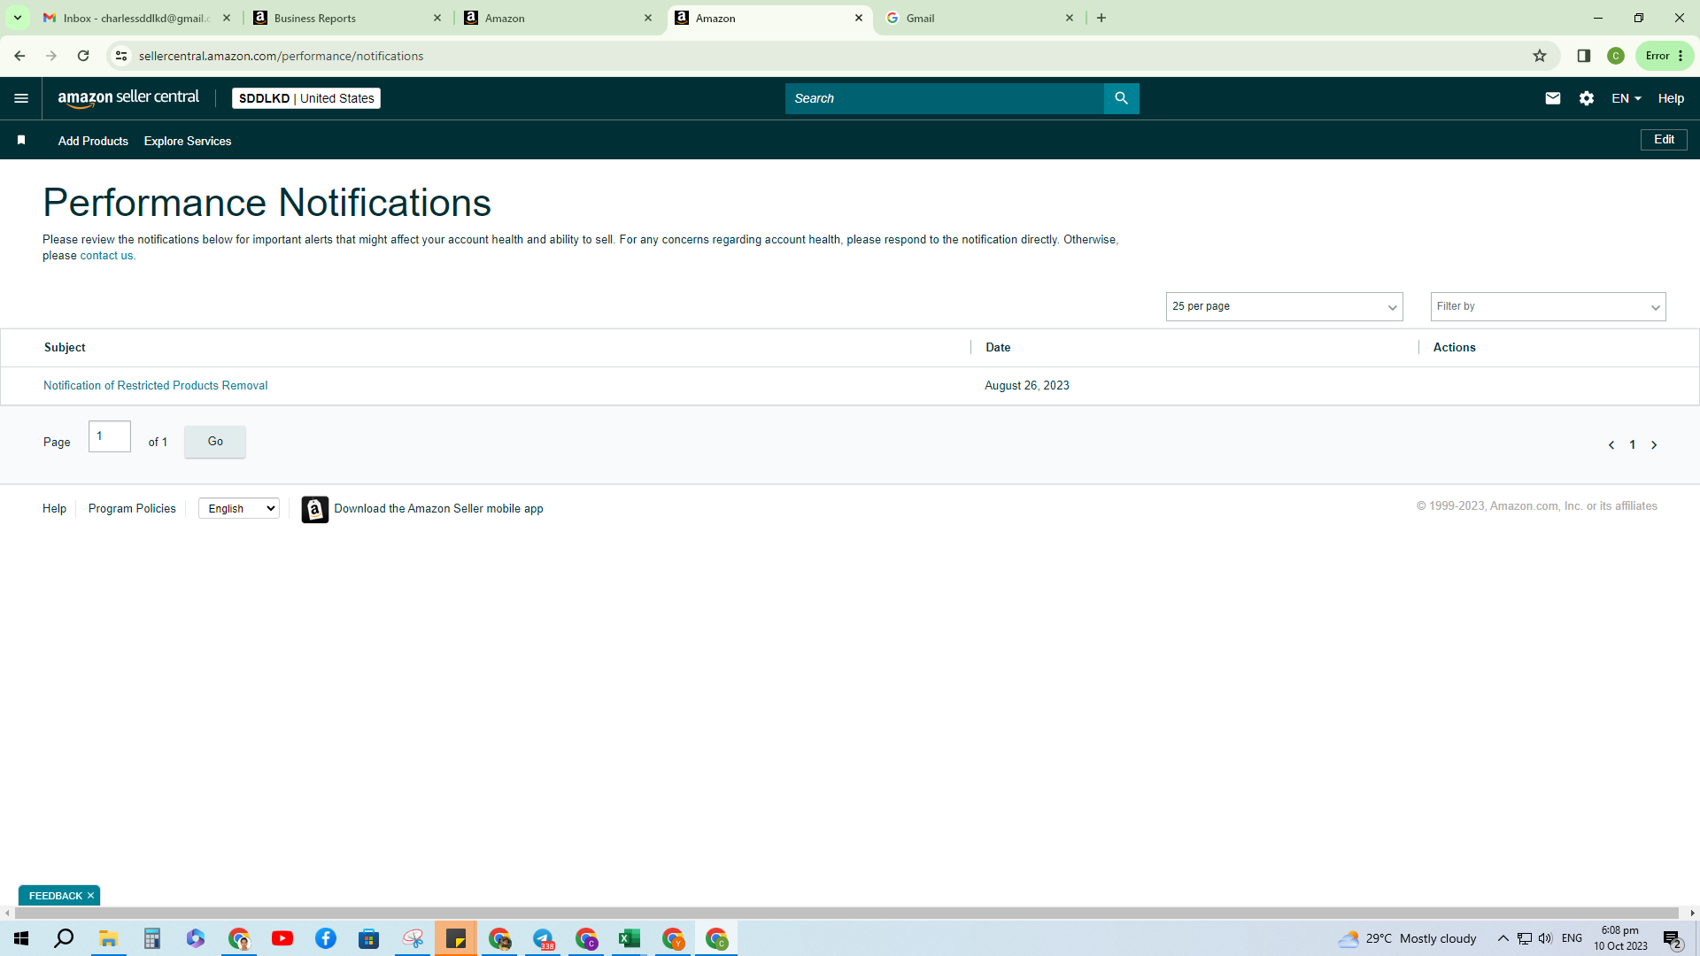Click the bookmark flag icon
Viewport: 1700px width, 956px height.
(x=21, y=140)
